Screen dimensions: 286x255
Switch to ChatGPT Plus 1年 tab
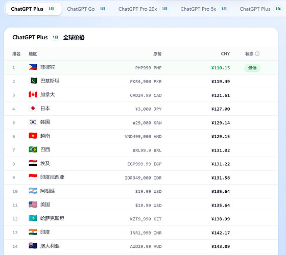click(261, 9)
